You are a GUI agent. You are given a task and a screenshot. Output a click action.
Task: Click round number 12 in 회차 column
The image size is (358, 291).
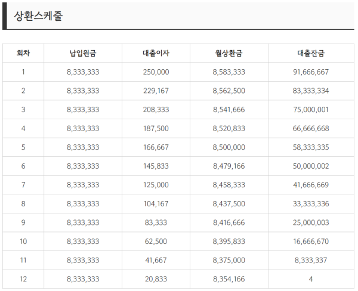(23, 279)
